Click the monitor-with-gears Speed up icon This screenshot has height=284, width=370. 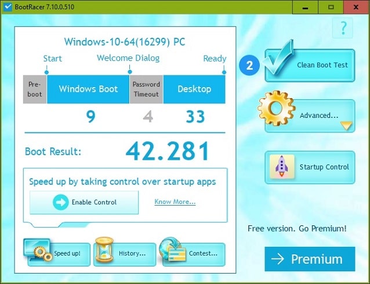pyautogui.click(x=38, y=250)
